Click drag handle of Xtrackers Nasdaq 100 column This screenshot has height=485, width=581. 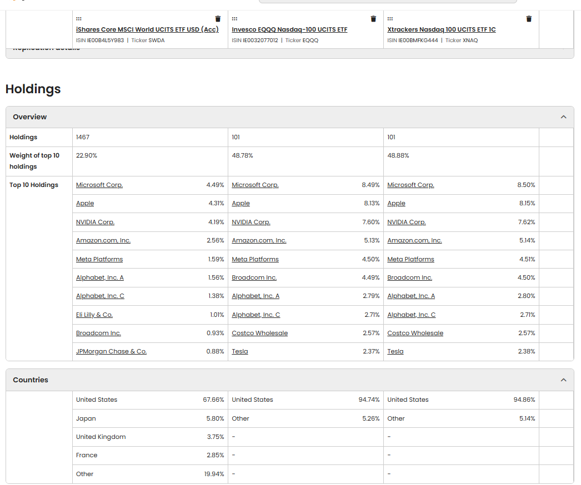[390, 18]
